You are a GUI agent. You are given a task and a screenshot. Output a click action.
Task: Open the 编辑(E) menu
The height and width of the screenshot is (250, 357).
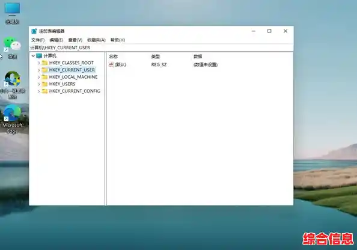[56, 40]
